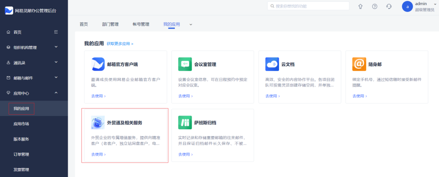This screenshot has height=177, width=439.
Task: Collapse the sidebar using icon beside 首页
Action: [56, 32]
